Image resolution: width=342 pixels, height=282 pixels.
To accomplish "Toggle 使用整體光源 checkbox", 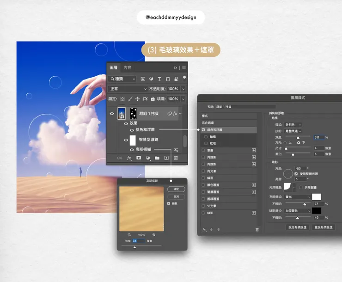I will [296, 174].
